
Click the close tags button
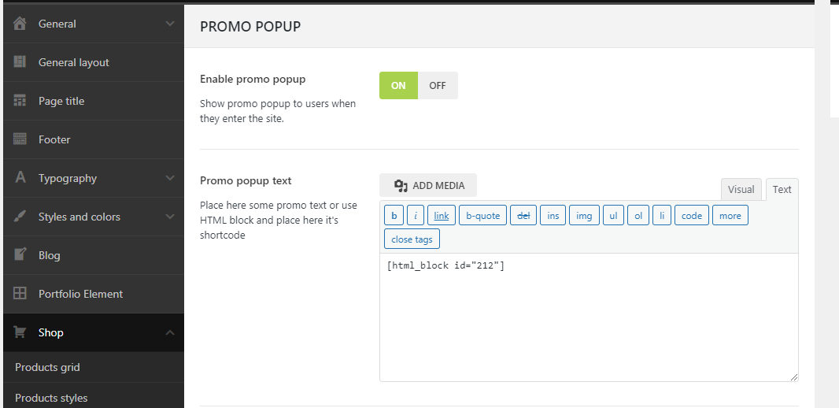point(412,239)
